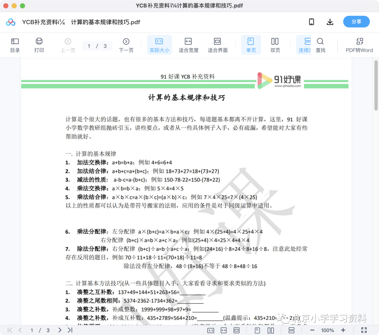The image size is (379, 335).
Task: Click bottom bar continuous scroll icon
Action: 292,330
